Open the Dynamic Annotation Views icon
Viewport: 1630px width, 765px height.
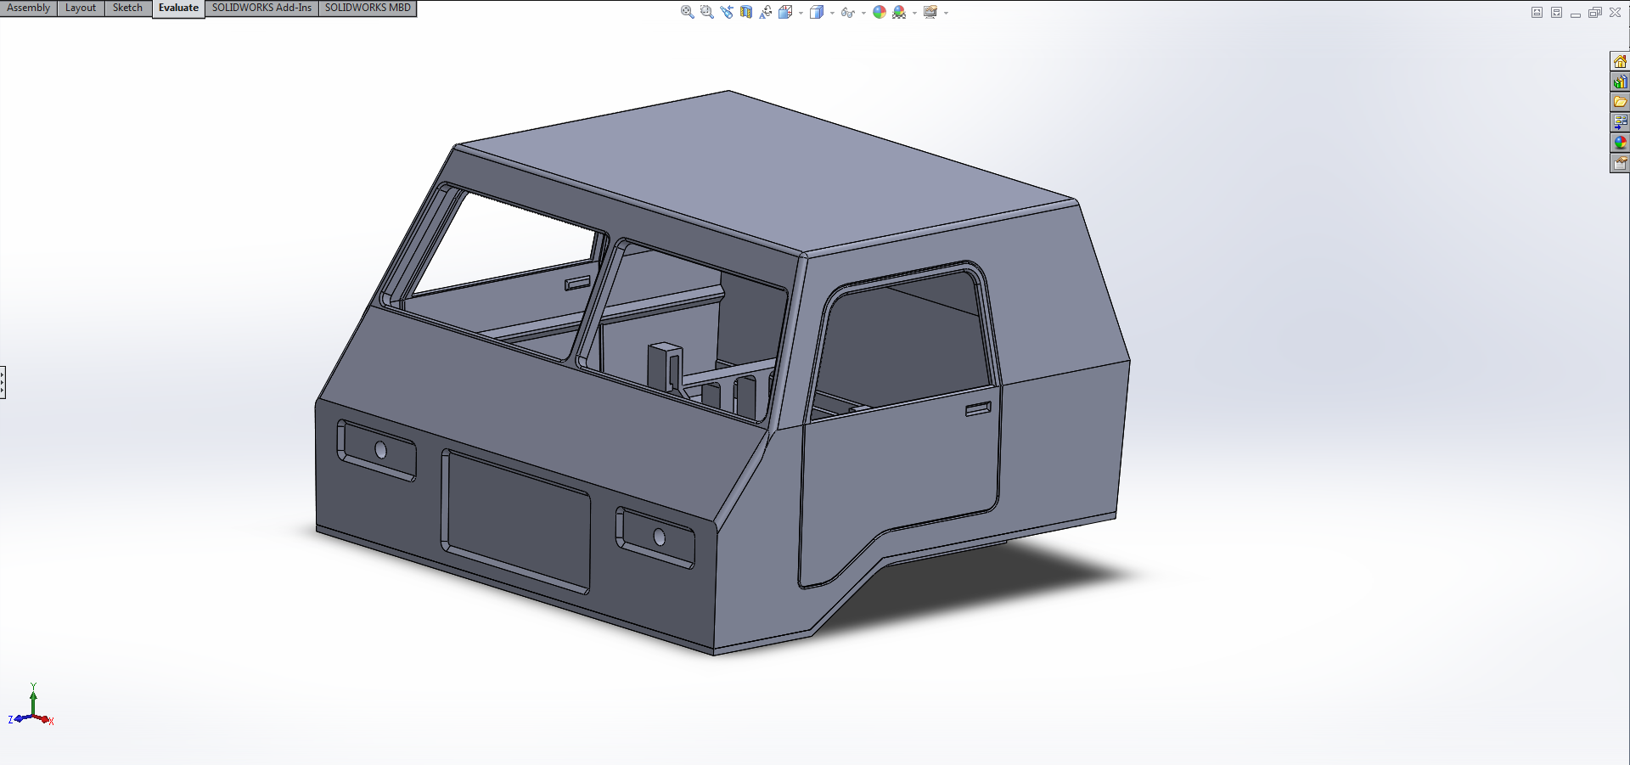point(766,12)
